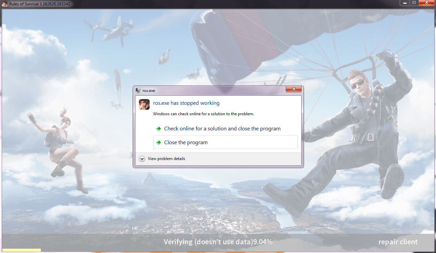Click the ros.exe dialog title text
Image resolution: width=436 pixels, height=253 pixels.
(x=149, y=91)
